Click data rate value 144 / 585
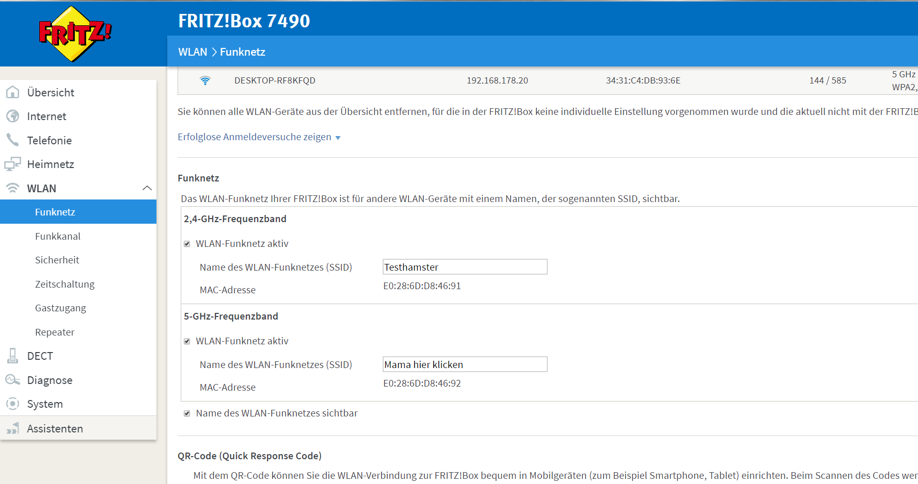The width and height of the screenshot is (918, 484). tap(828, 80)
